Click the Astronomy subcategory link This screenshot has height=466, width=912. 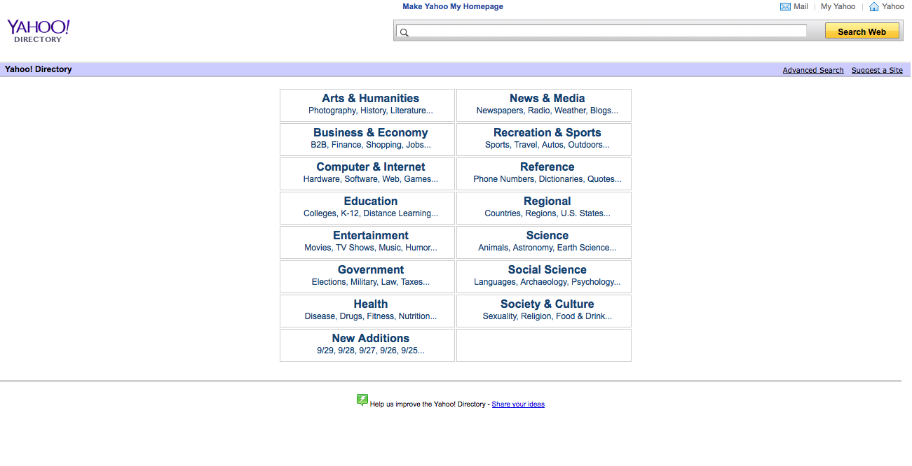[x=532, y=248]
